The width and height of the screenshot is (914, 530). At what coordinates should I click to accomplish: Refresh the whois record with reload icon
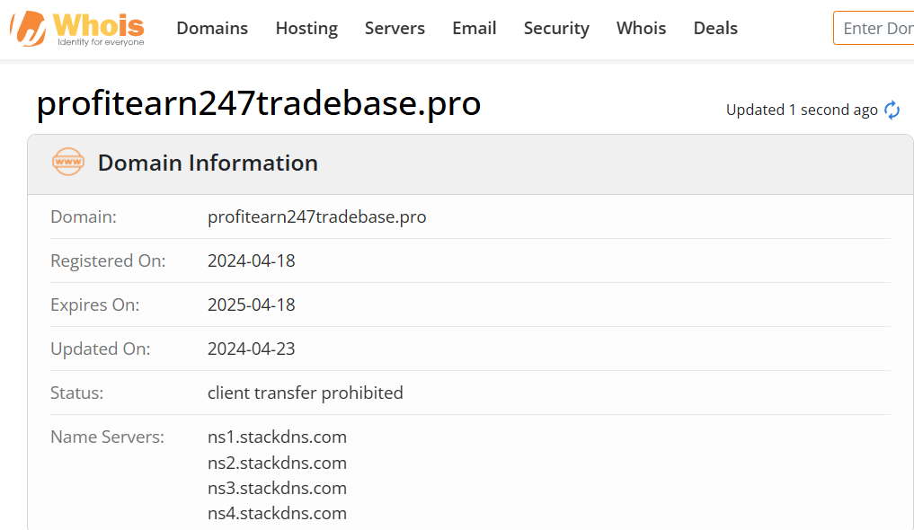tap(892, 110)
